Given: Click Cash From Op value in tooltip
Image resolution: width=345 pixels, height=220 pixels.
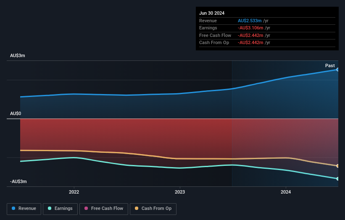Looking at the screenshot, I should 250,43.
